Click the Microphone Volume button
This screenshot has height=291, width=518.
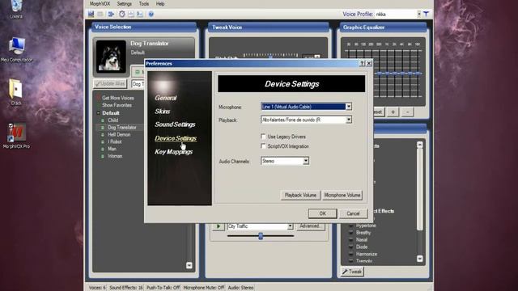pyautogui.click(x=342, y=196)
